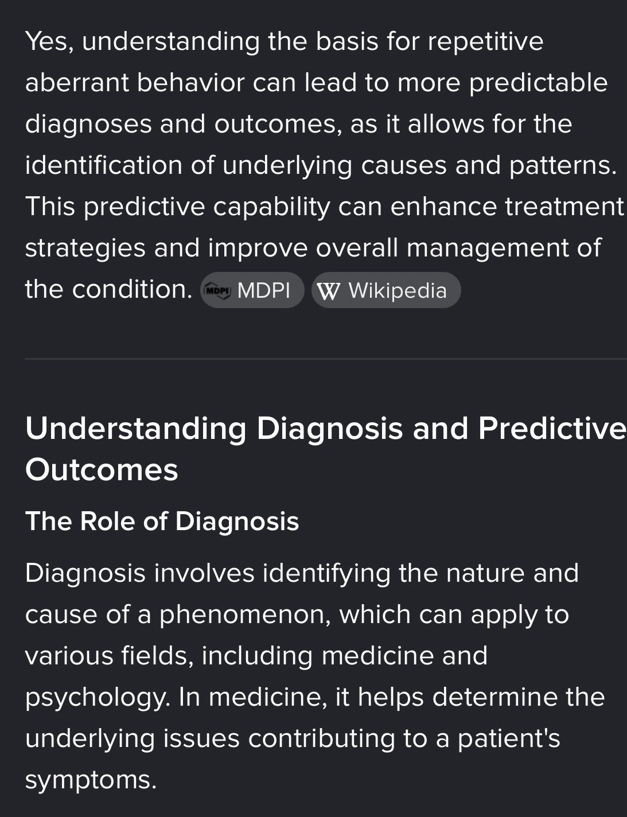
Task: Click the horizontal divider below the summary
Action: pyautogui.click(x=325, y=359)
